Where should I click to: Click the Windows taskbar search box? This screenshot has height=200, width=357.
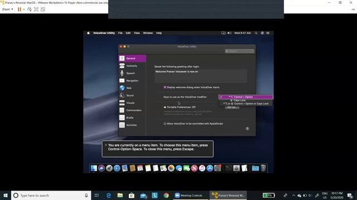[x=51, y=196]
